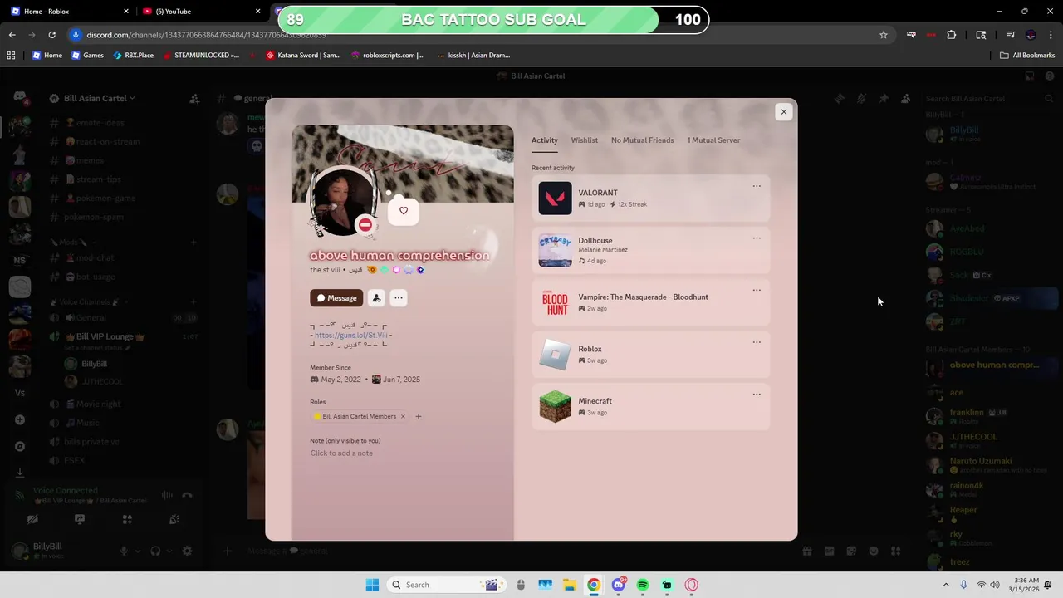
Task: Open the mod-chat channel
Action: point(95,258)
